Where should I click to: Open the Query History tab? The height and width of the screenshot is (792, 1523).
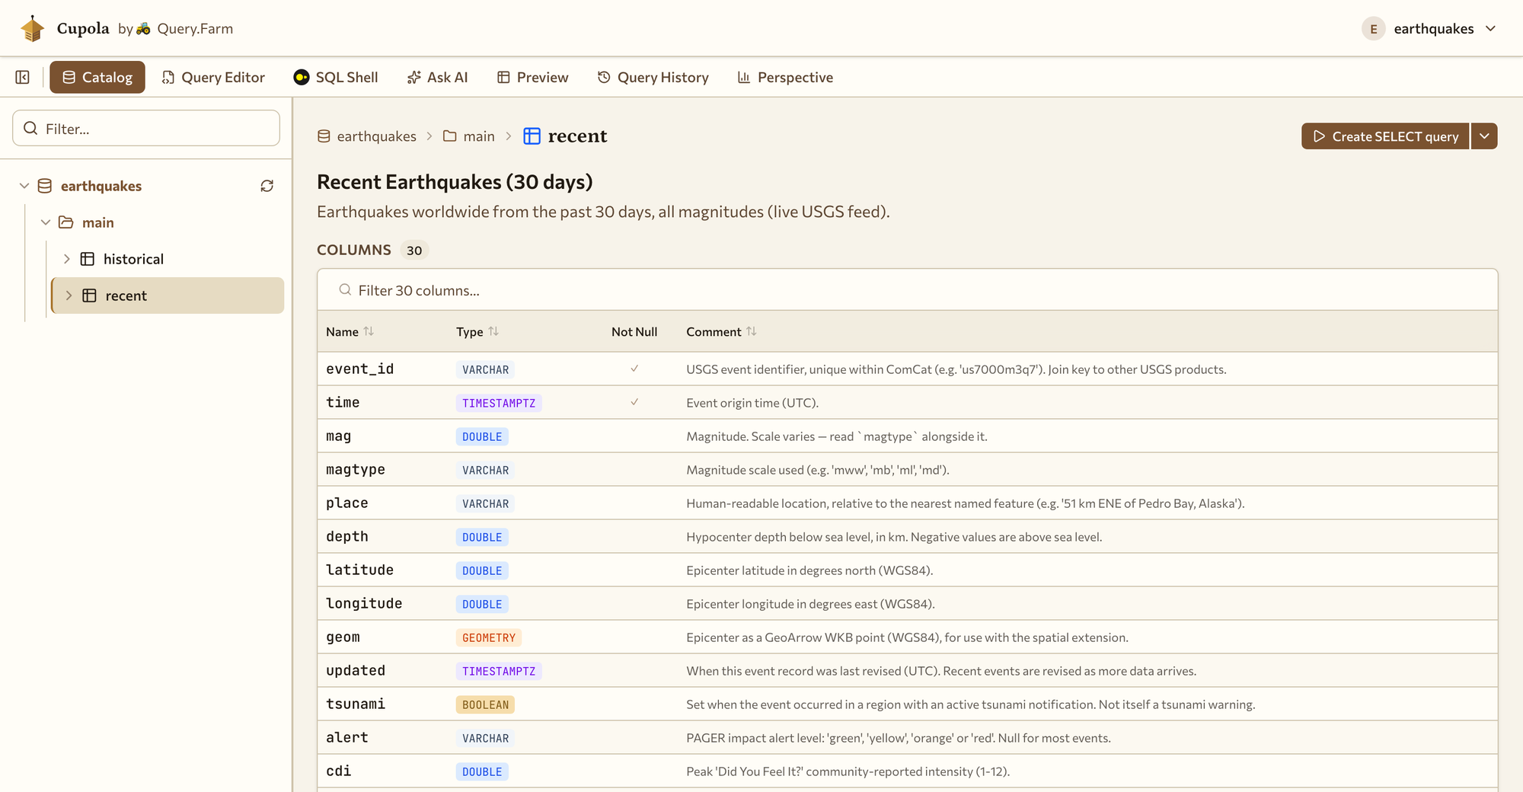(x=653, y=77)
